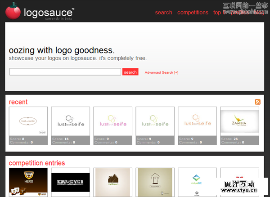270x197 pixels.
Task: Focus the logo search text field
Action: 65,72
